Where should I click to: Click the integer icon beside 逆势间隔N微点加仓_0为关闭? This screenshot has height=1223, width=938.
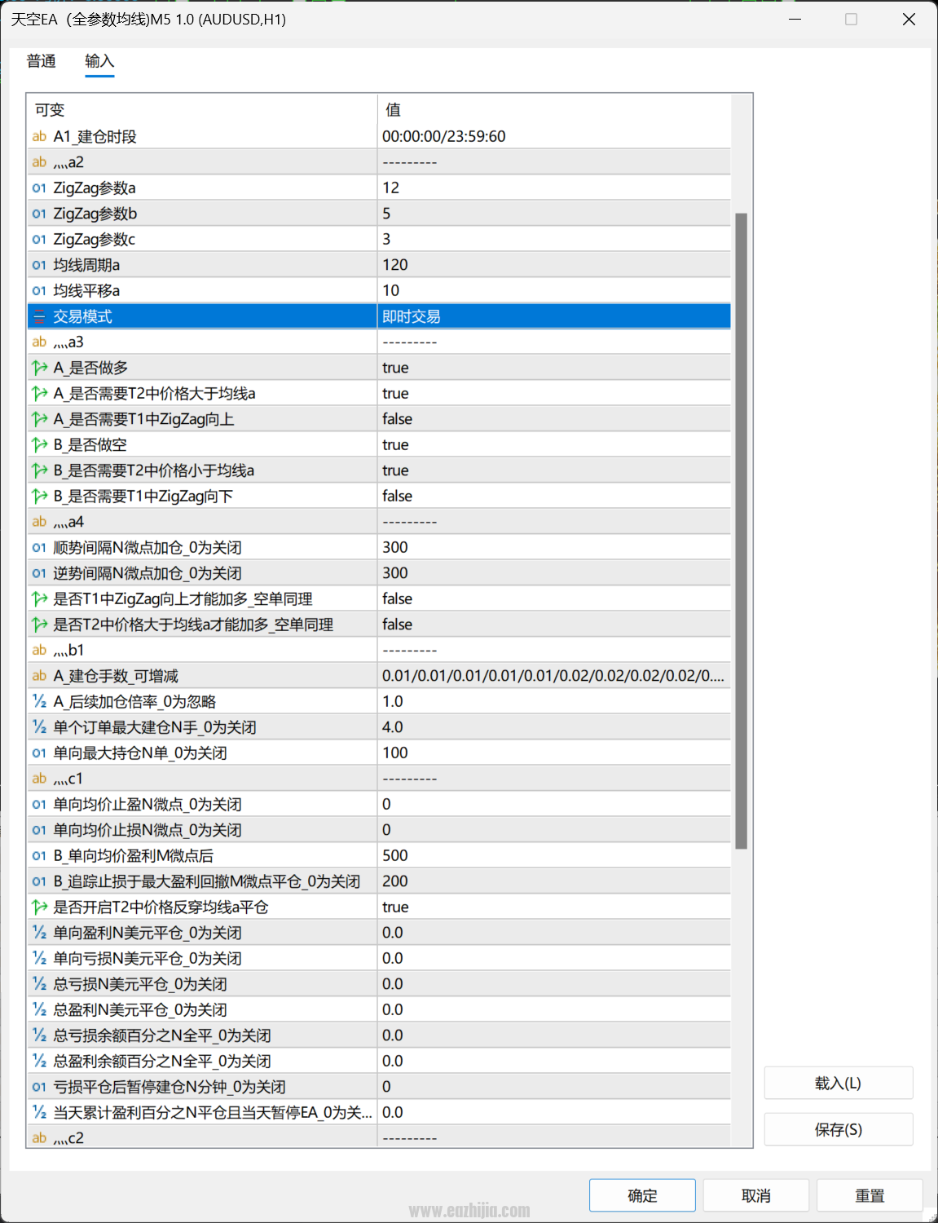coord(39,573)
